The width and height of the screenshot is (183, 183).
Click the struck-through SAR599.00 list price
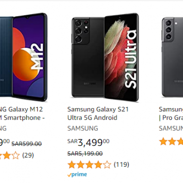26,144
